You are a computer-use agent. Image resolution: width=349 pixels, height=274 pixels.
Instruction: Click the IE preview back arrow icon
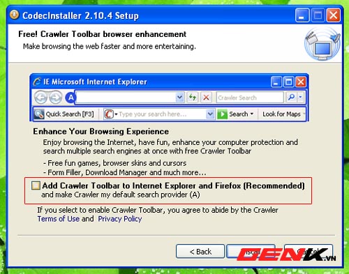41,98
